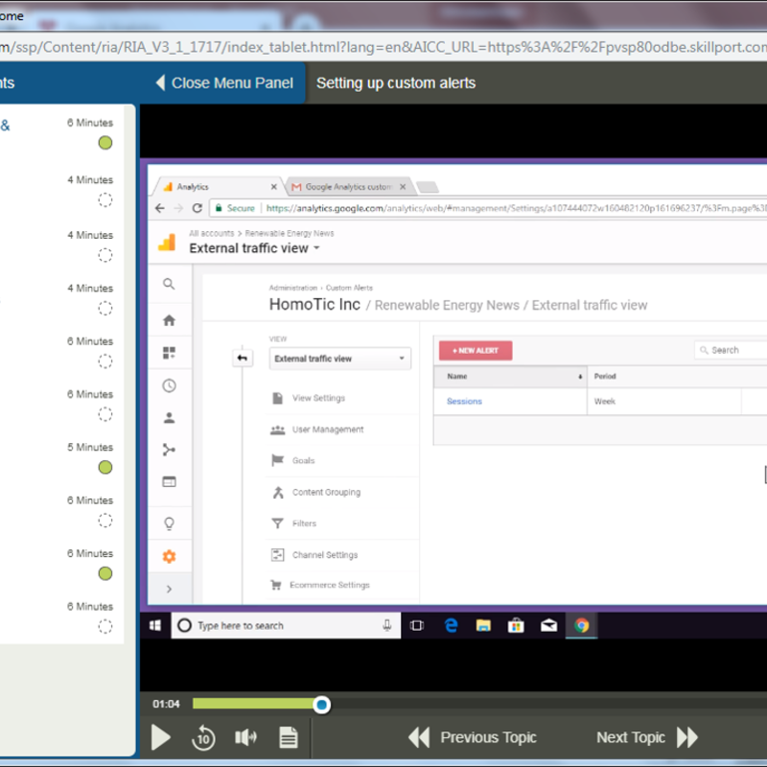
Task: Click the Type here to search box
Action: coord(286,626)
